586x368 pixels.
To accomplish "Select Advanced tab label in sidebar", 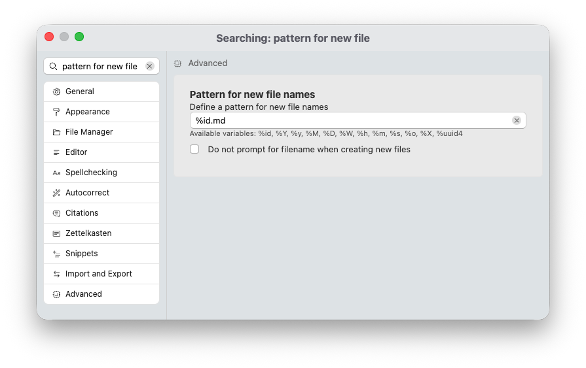I will [84, 294].
